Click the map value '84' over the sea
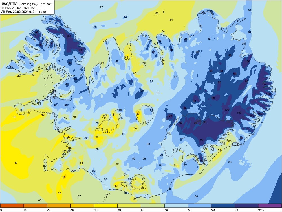The width and height of the screenshot is (282, 212). coord(196,196)
